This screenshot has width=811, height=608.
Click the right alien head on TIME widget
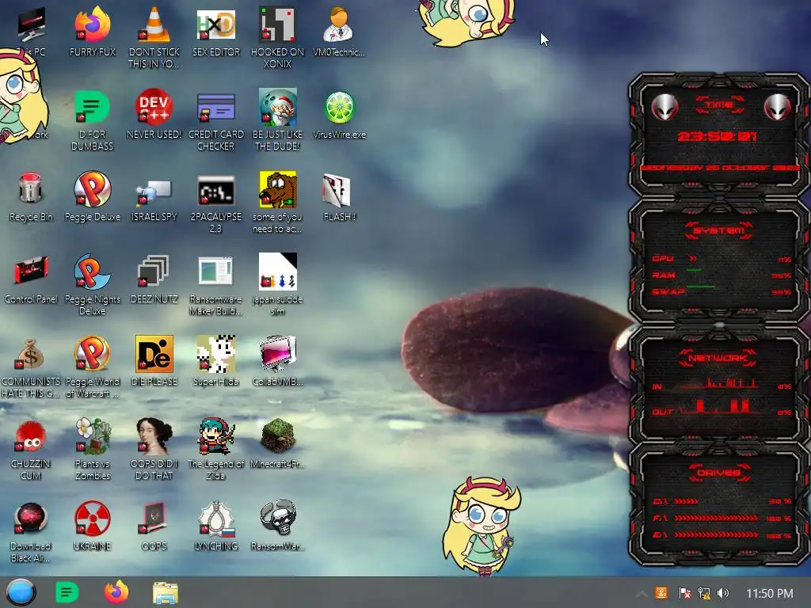(x=778, y=107)
